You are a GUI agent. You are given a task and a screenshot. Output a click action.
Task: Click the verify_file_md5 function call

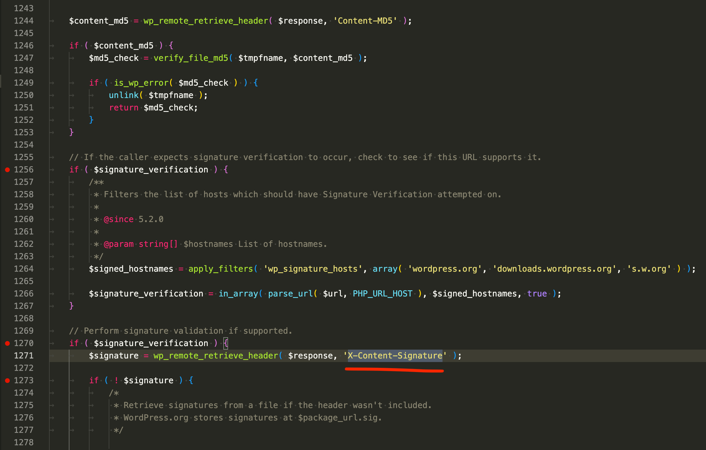tap(191, 58)
